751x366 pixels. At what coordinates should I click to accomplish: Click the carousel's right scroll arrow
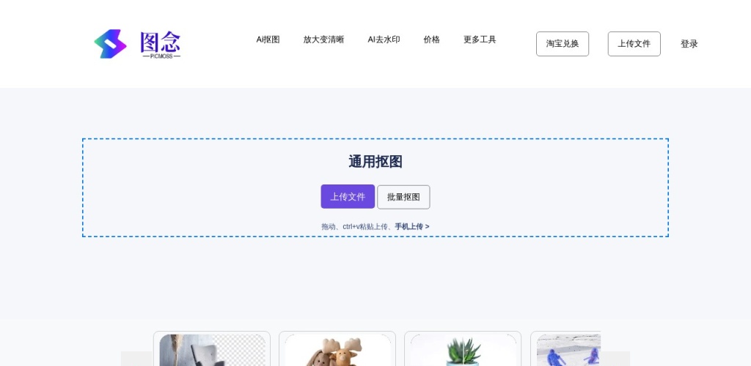615,358
